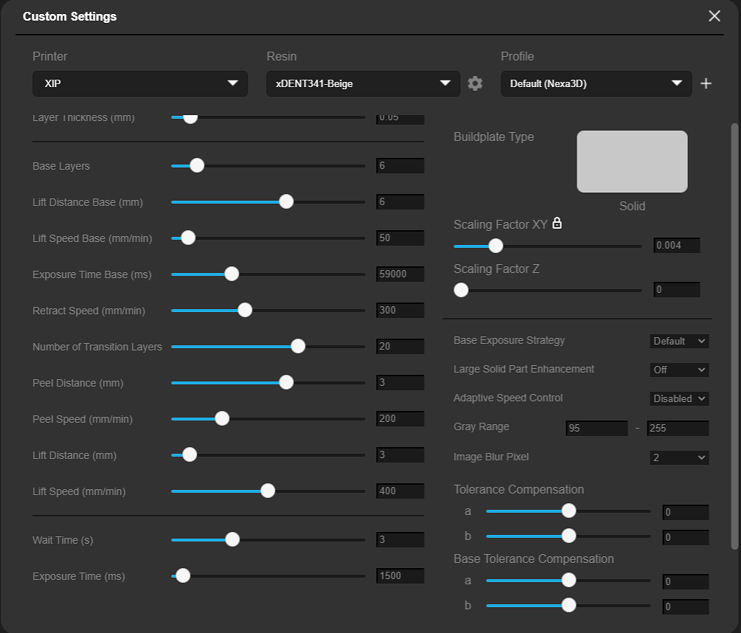Close the Custom Settings dialog

point(714,16)
